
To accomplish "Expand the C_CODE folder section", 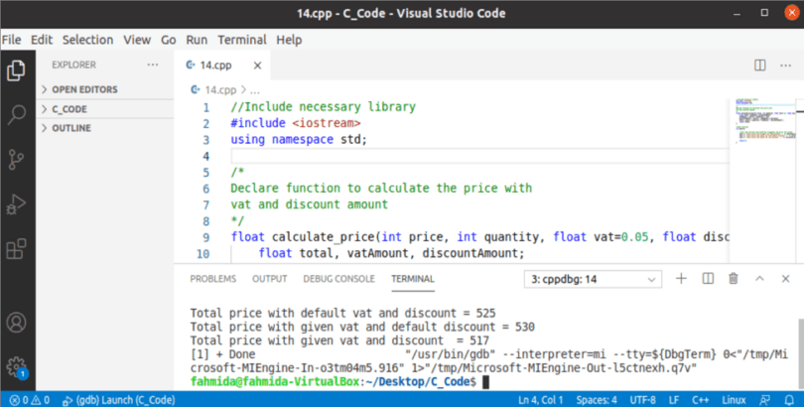I will pyautogui.click(x=69, y=109).
